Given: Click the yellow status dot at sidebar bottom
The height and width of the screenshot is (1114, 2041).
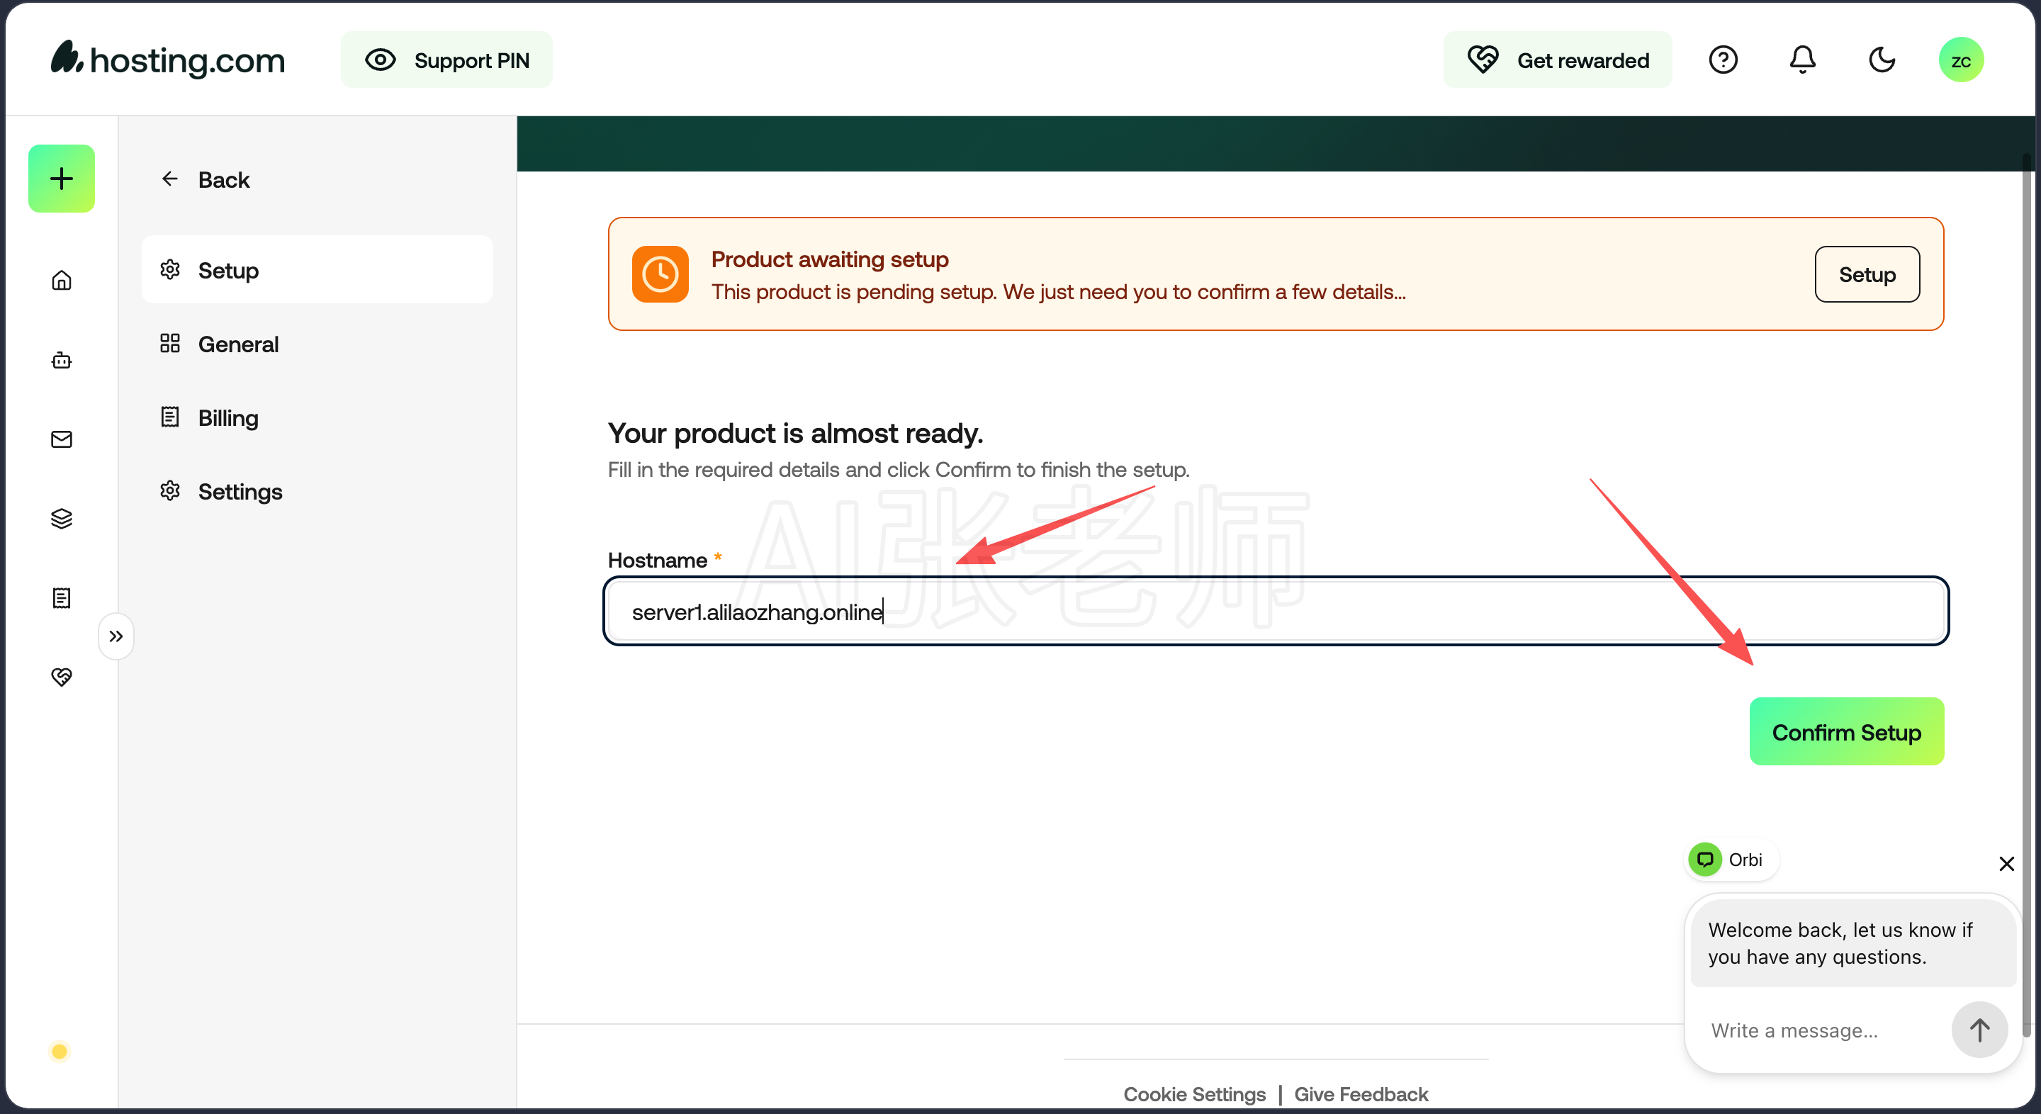Looking at the screenshot, I should [60, 1052].
